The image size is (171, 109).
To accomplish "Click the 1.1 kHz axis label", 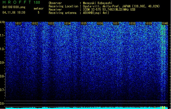I will 2,35.
